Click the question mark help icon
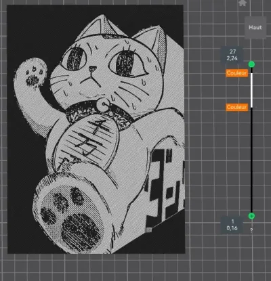Viewport: 271px width, 281px height. 251,230
